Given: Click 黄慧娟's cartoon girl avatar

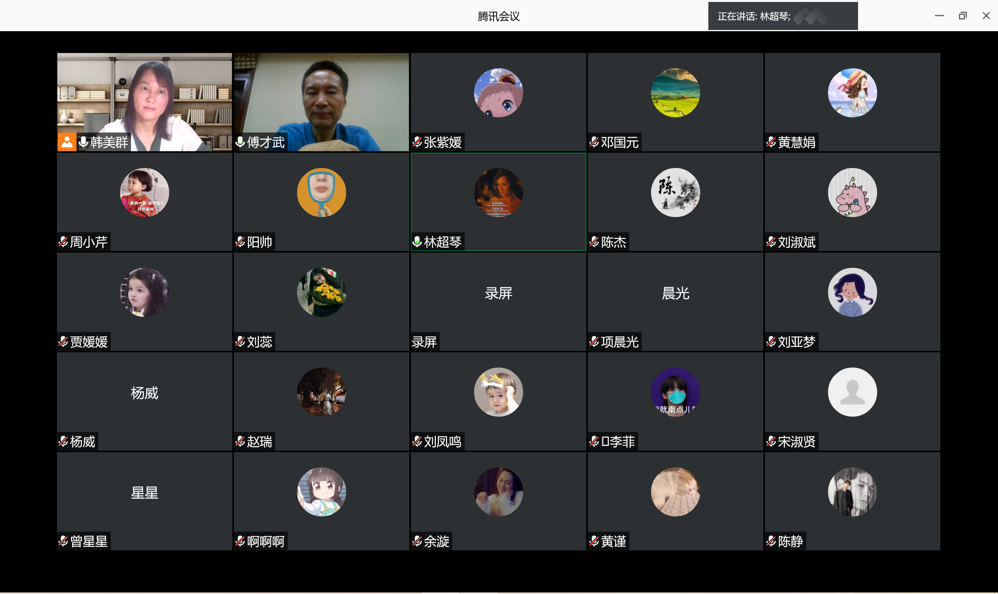Looking at the screenshot, I should pyautogui.click(x=852, y=92).
